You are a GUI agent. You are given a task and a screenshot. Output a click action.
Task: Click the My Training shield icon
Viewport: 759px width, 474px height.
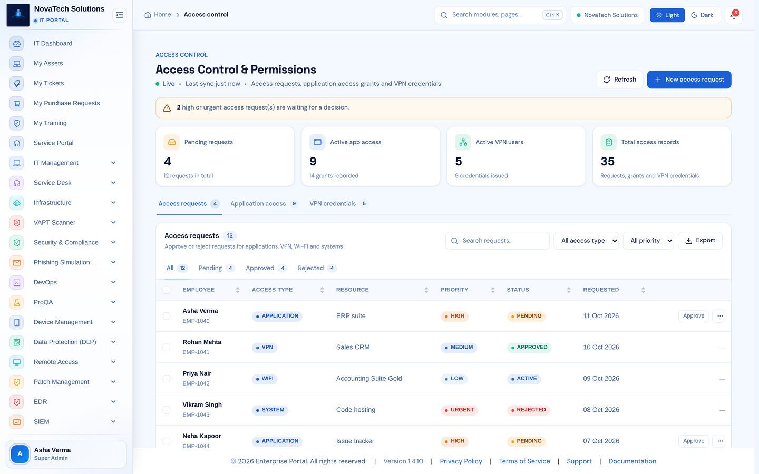point(17,123)
